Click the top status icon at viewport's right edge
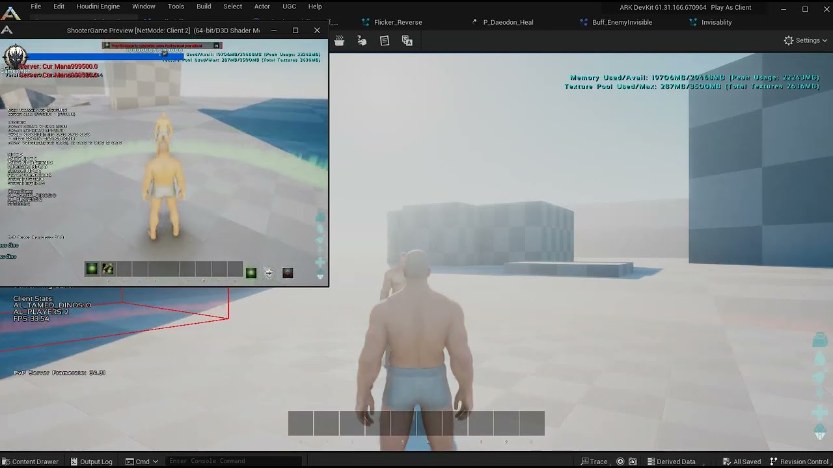This screenshot has height=468, width=833. (x=820, y=339)
